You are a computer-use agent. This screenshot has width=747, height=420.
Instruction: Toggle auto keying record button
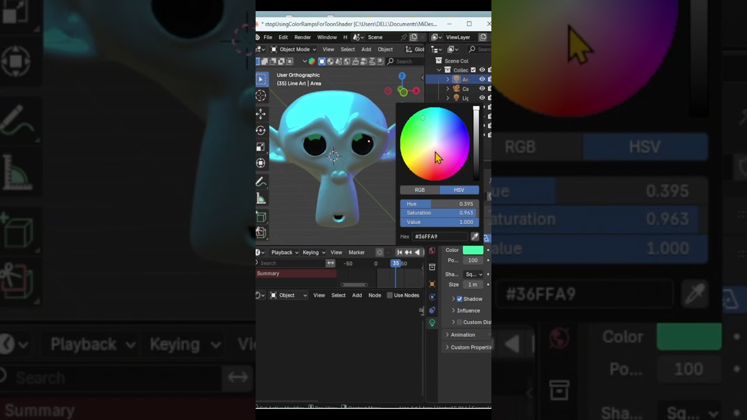click(380, 253)
